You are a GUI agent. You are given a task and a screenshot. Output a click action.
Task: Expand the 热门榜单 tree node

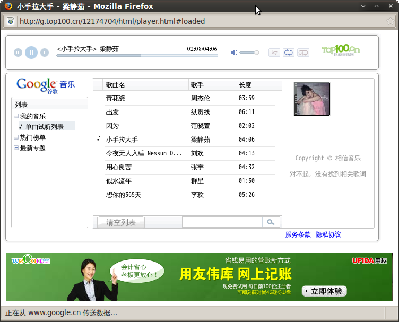[16, 137]
